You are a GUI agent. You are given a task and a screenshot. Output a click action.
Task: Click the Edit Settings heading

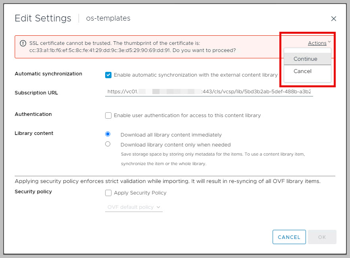(43, 18)
